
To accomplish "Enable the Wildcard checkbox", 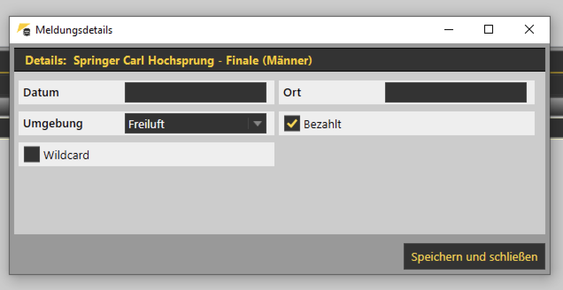I will 32,154.
